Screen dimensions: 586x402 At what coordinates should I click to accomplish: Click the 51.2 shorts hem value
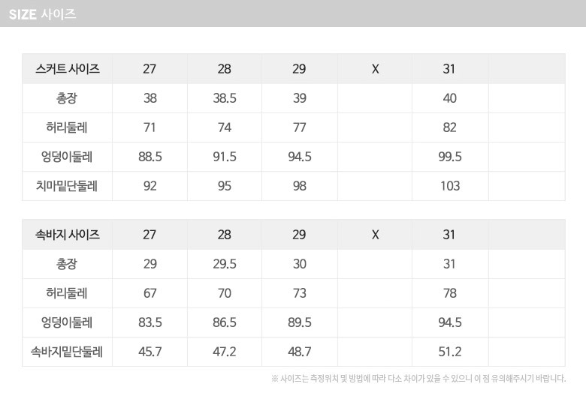[449, 351]
